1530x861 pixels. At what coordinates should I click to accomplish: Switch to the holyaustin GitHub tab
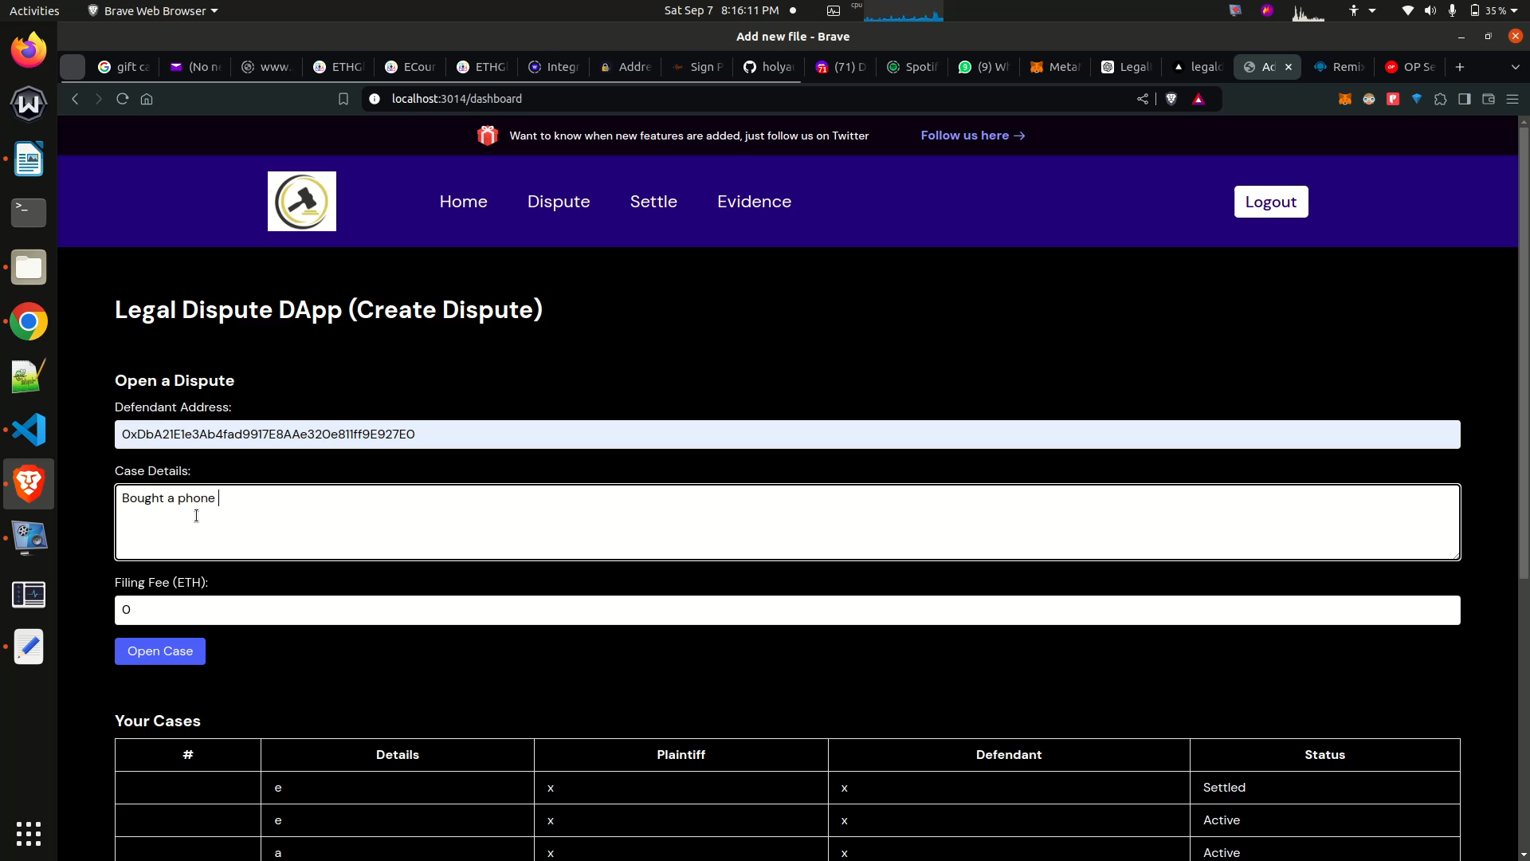point(768,67)
